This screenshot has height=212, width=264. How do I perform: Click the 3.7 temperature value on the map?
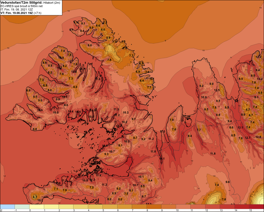[x=35, y=197]
